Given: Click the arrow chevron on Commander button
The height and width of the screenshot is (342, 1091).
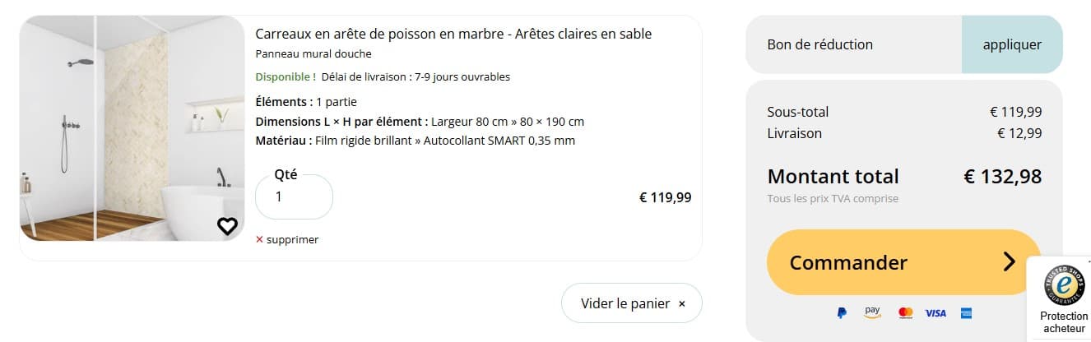Looking at the screenshot, I should pos(1010,262).
